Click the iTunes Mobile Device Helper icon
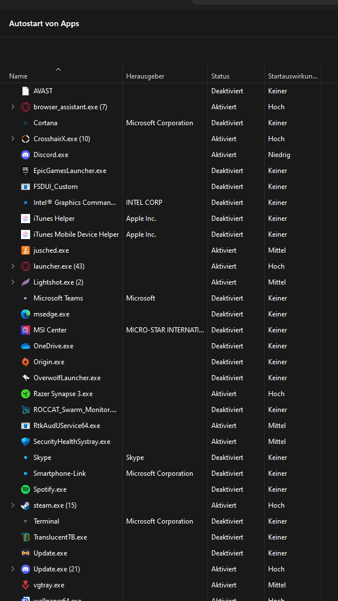 click(x=25, y=234)
